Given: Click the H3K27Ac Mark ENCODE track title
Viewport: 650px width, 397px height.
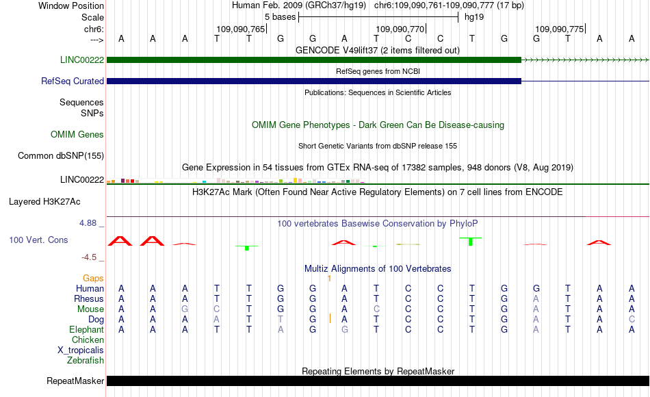Looking at the screenshot, I should pos(377,192).
